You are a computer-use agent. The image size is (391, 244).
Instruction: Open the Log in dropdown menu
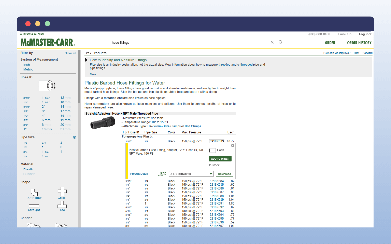tap(365, 34)
